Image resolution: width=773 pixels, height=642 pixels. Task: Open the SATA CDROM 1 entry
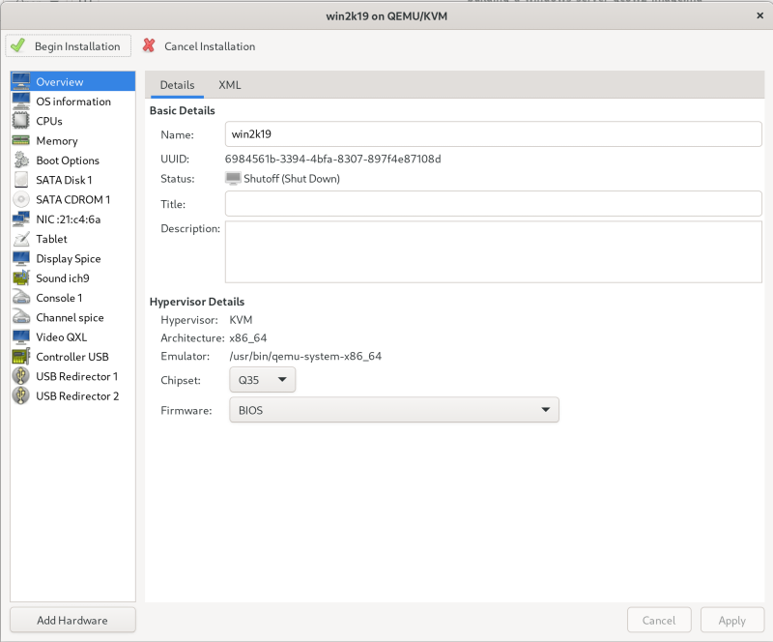click(72, 199)
